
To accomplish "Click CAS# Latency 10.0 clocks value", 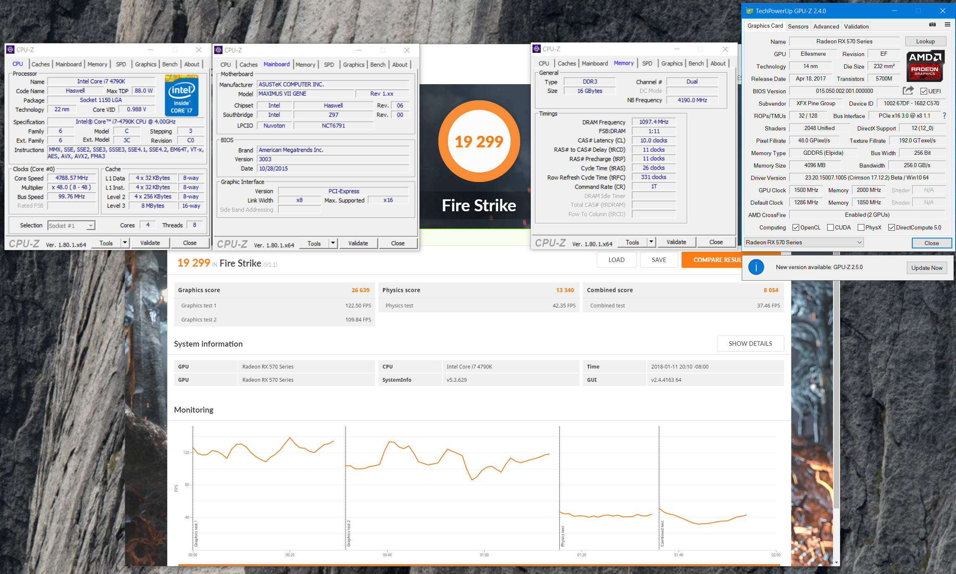I will coord(654,141).
